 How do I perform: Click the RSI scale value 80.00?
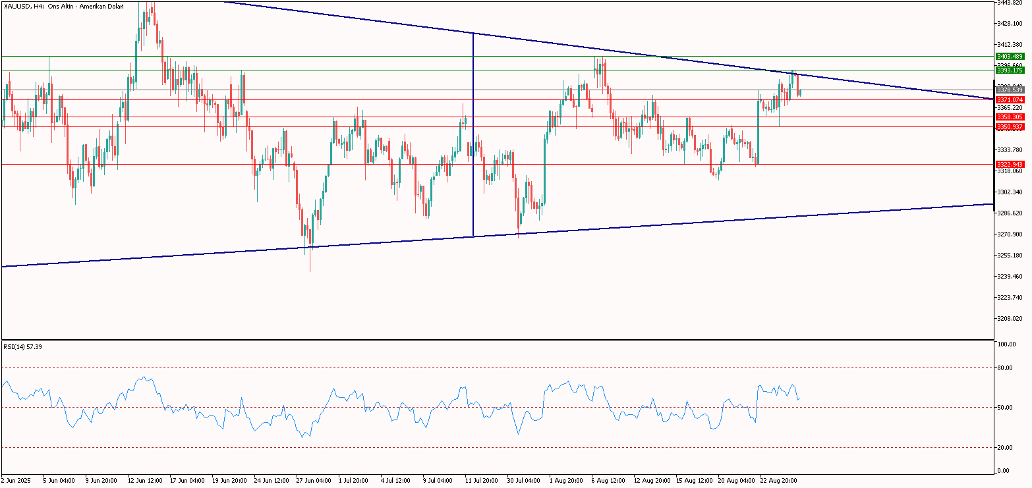point(1006,367)
